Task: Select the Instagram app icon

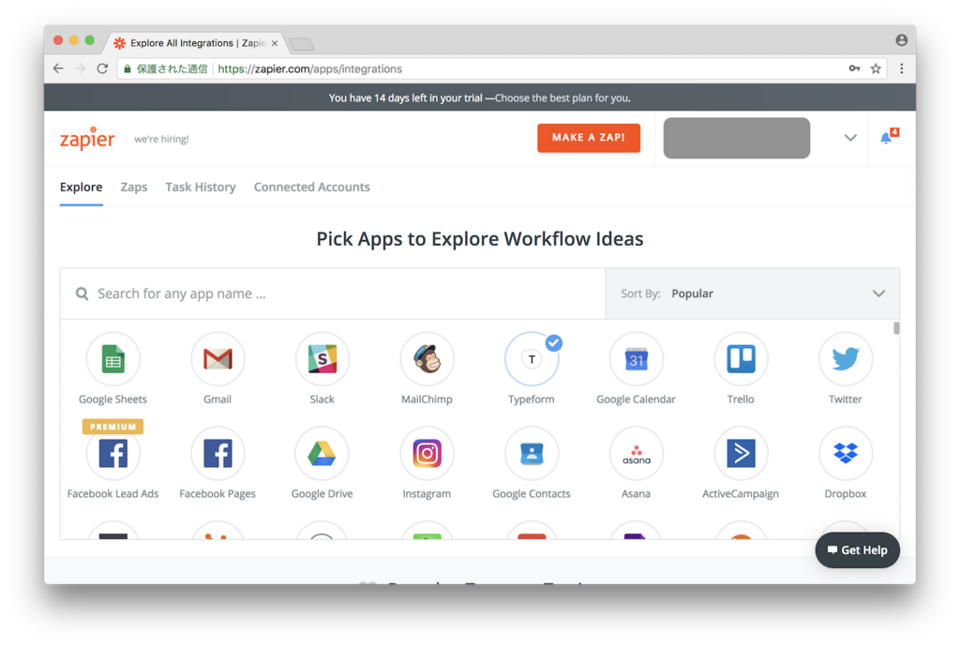Action: [427, 454]
